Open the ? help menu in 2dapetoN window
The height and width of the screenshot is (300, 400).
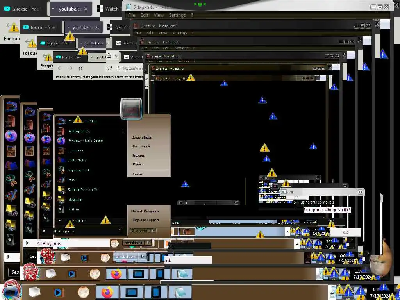click(x=192, y=15)
